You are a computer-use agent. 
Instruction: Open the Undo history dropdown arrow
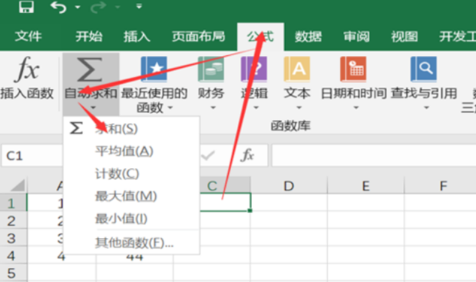(x=78, y=7)
